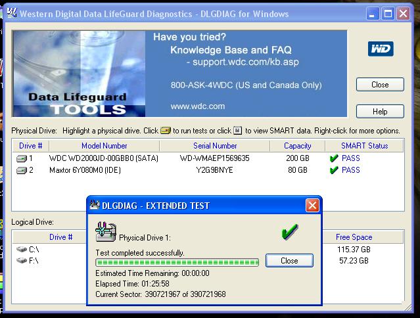The image size is (420, 318).
Task: Click the run tests icon in the instructions
Action: point(165,131)
